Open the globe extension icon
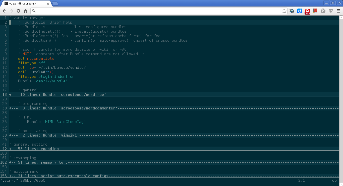Image resolution: width=343 pixels, height=186 pixels. click(x=292, y=11)
